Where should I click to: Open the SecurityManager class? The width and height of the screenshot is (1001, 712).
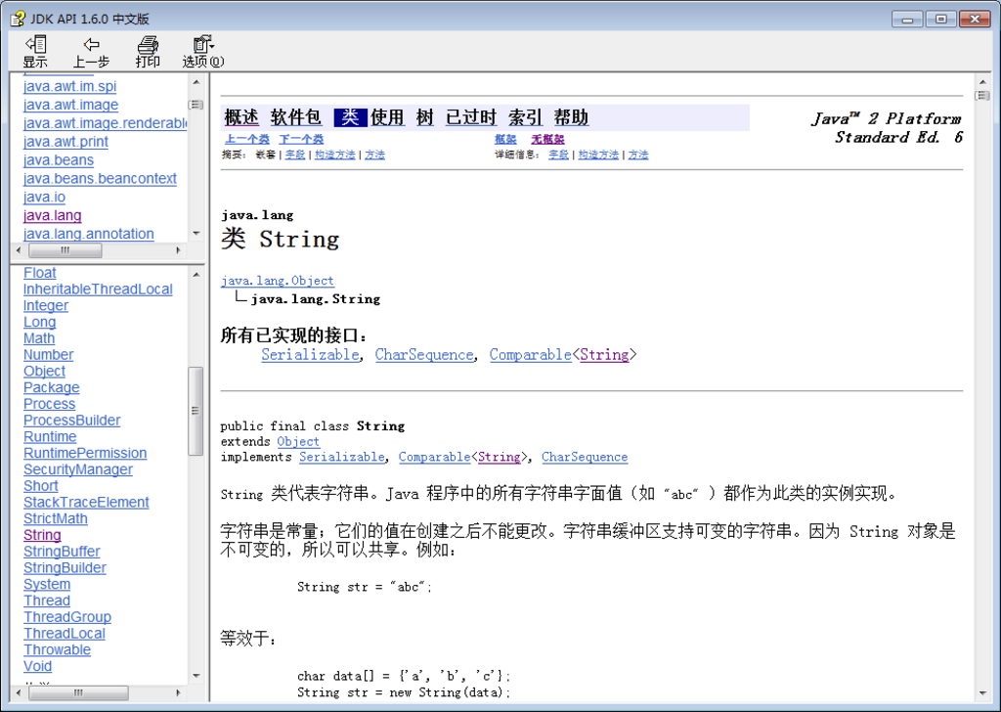point(78,470)
